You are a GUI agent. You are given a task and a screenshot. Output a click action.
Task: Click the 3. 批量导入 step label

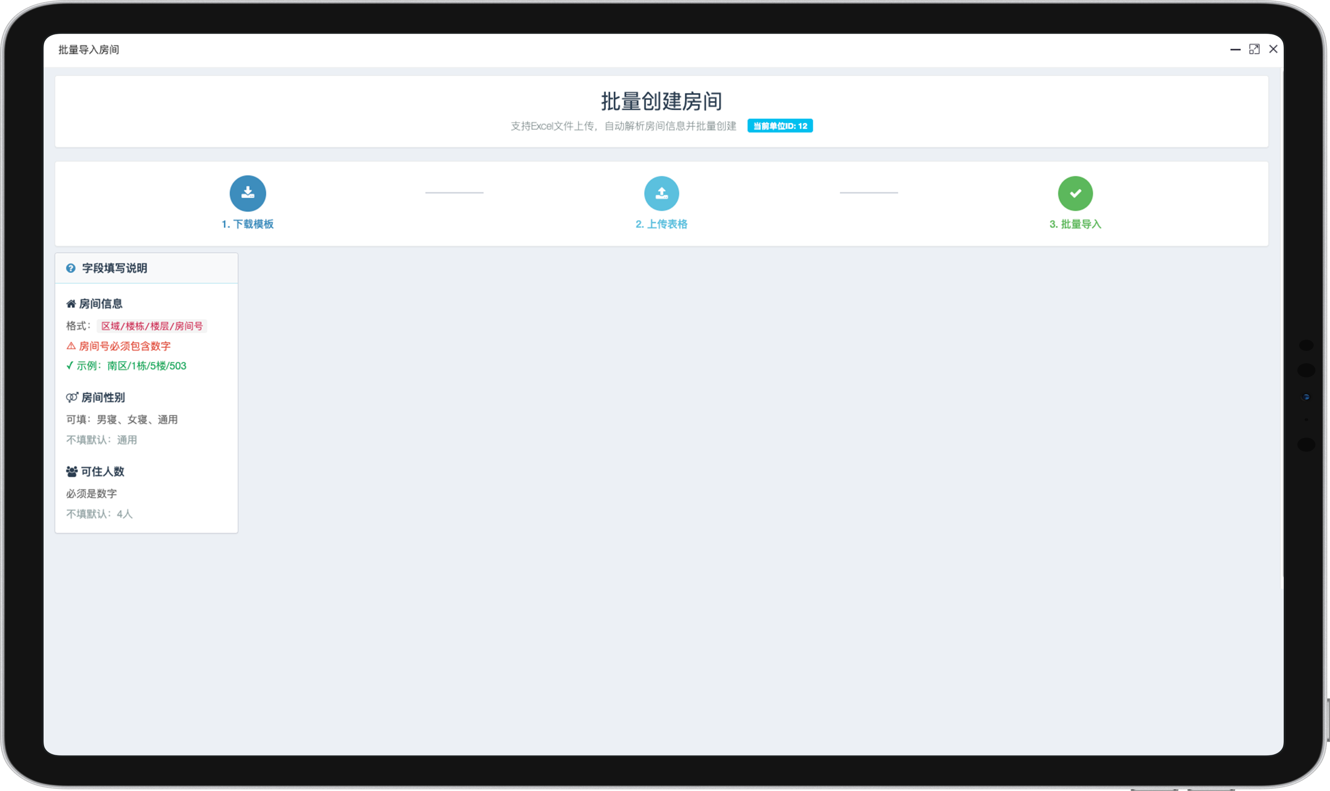pos(1075,224)
